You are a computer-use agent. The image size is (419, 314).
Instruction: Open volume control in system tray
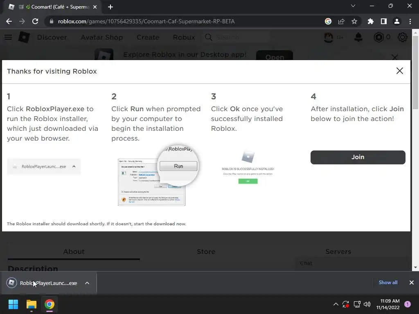point(367,304)
